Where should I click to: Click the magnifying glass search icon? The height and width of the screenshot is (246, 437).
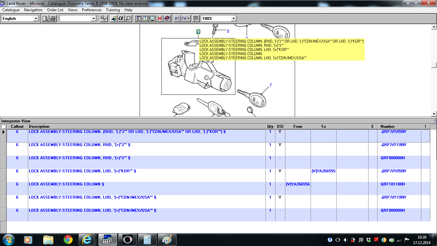128,19
